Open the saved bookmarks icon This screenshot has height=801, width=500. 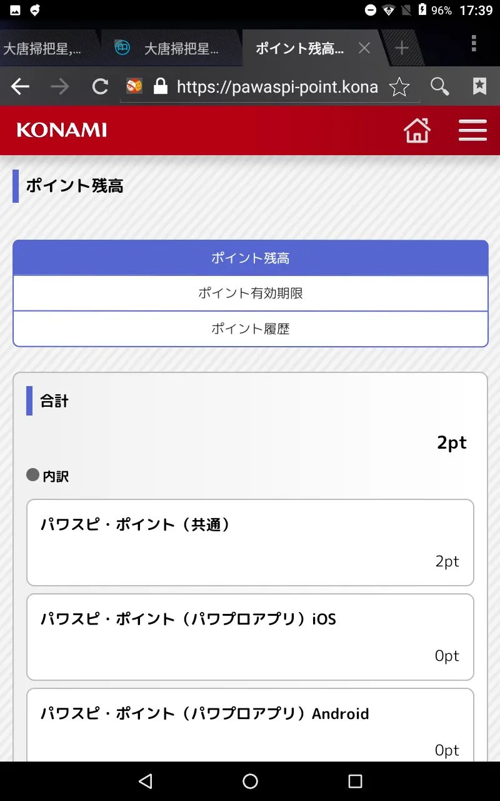pos(479,86)
